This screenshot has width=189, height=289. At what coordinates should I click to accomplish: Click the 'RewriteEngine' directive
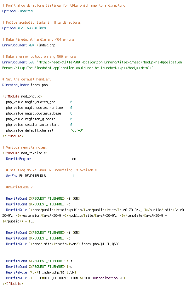tap(18, 159)
